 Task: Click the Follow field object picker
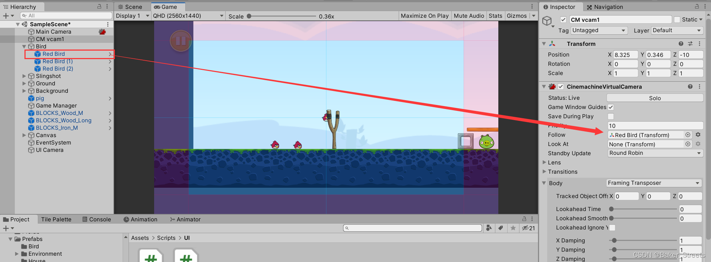[x=688, y=135]
